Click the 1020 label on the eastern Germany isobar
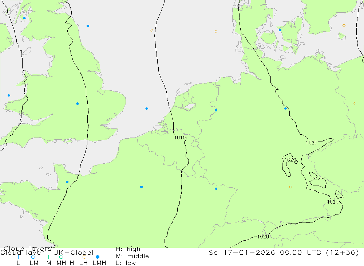This screenshot has height=266, width=364. coord(312,143)
